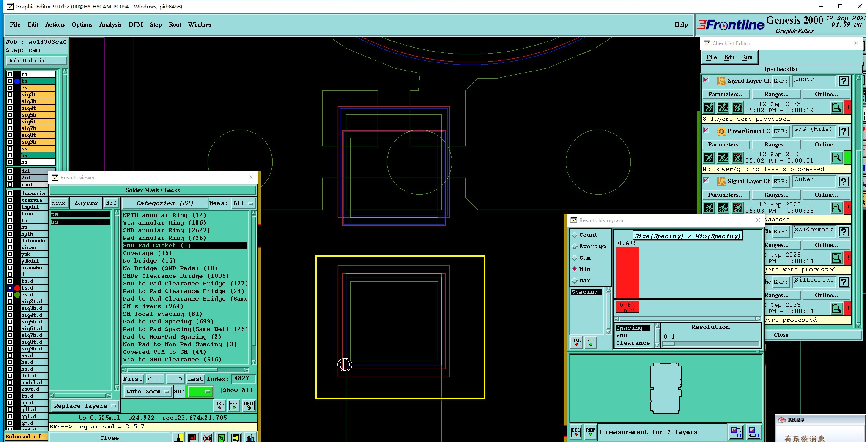Click scroll-down arrow of Checklist Editor scrollbar
866x442 pixels.
click(x=858, y=325)
